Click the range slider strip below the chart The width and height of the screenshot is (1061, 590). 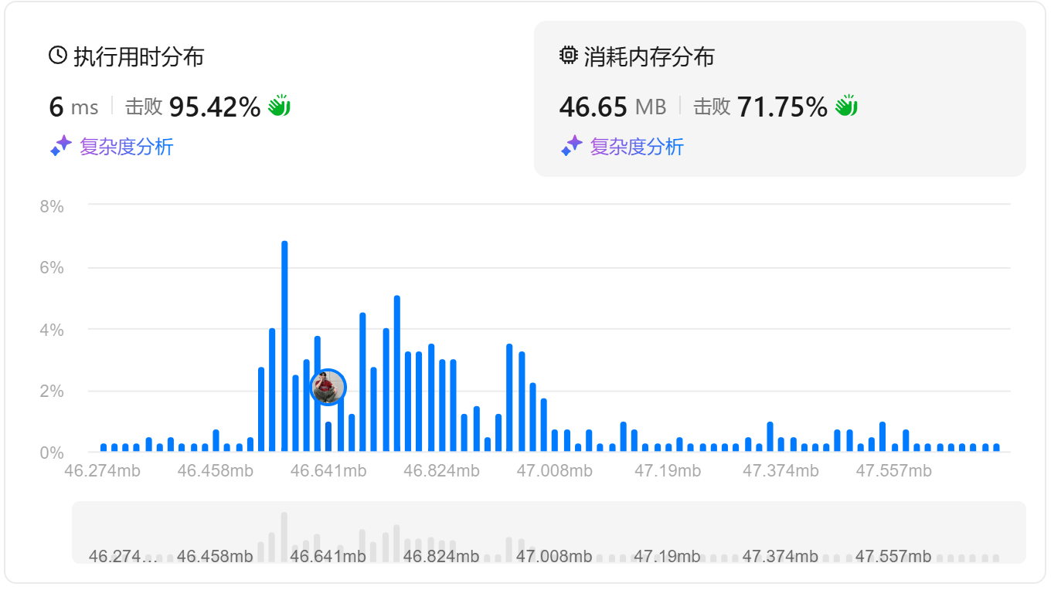[549, 533]
